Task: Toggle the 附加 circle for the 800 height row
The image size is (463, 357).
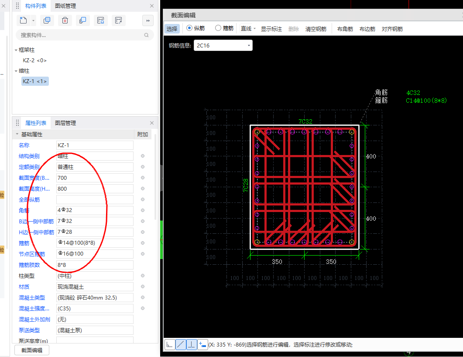Action: (x=143, y=189)
